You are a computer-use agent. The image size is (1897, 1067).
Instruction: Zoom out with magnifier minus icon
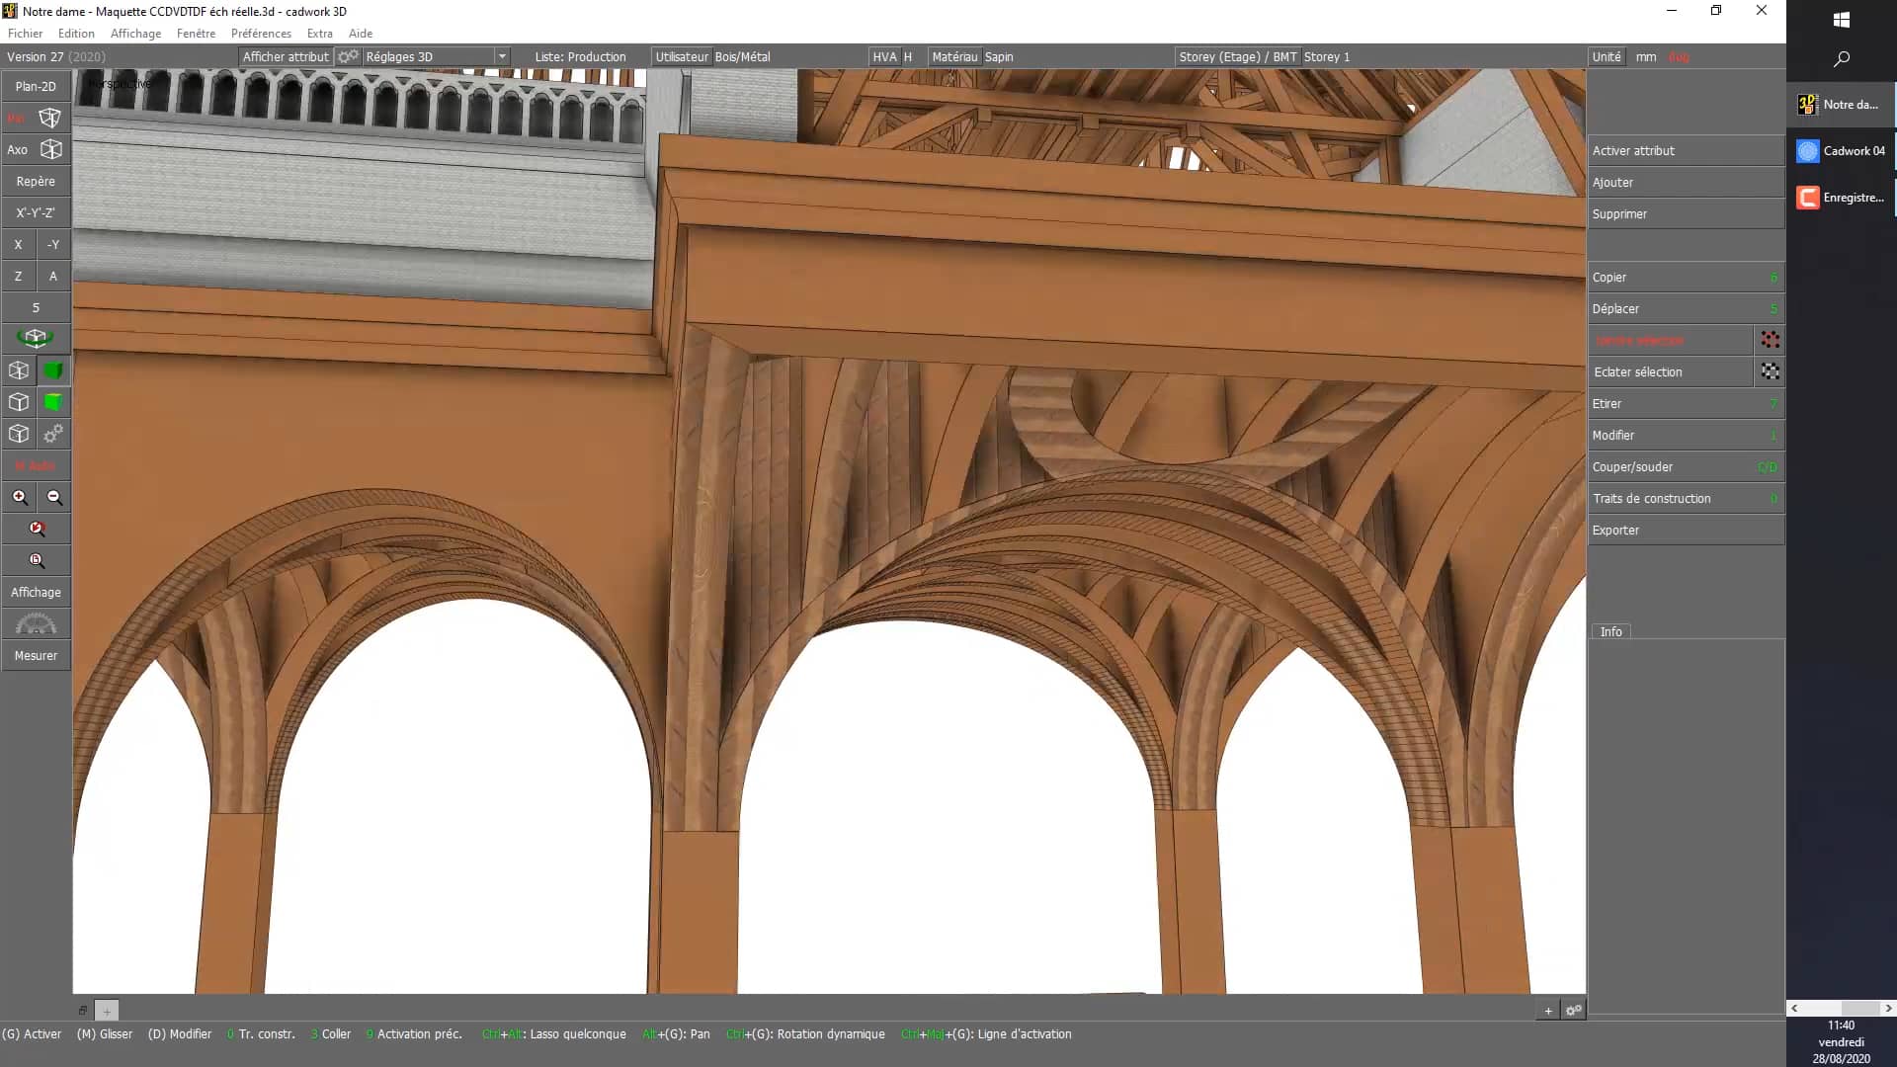click(x=54, y=497)
